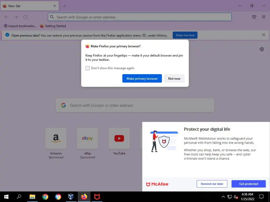Open Windows Start menu

tap(6, 197)
